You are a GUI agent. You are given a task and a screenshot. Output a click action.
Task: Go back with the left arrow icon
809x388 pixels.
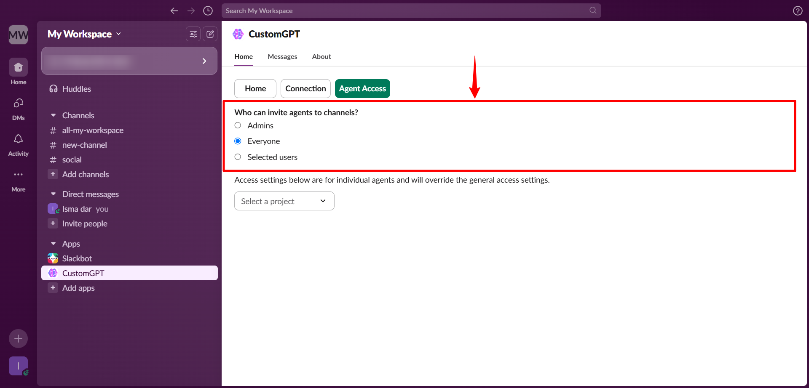tap(174, 11)
